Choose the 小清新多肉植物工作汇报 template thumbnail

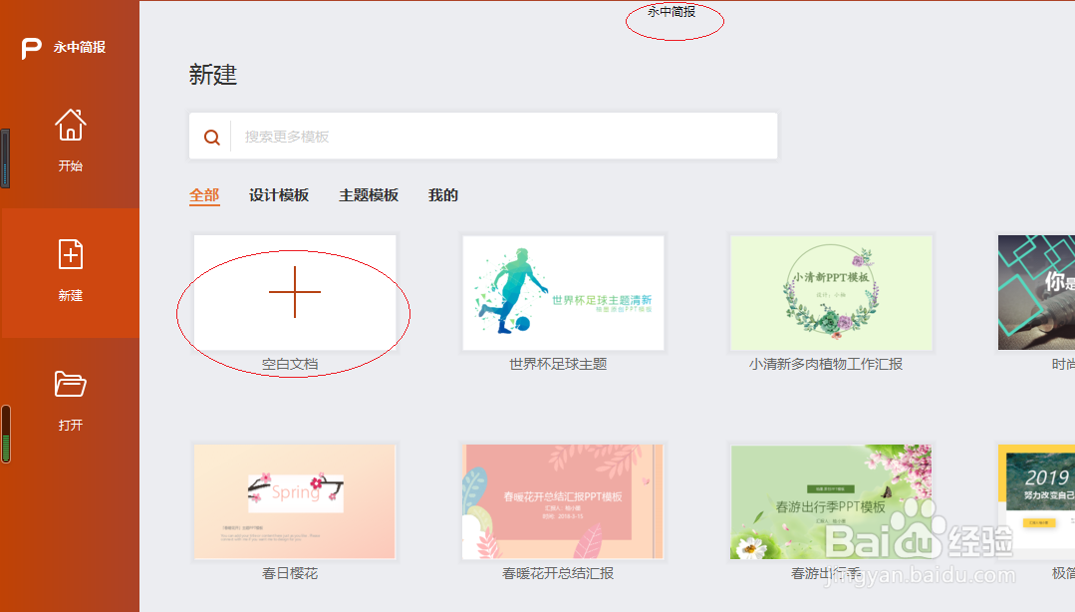point(831,293)
